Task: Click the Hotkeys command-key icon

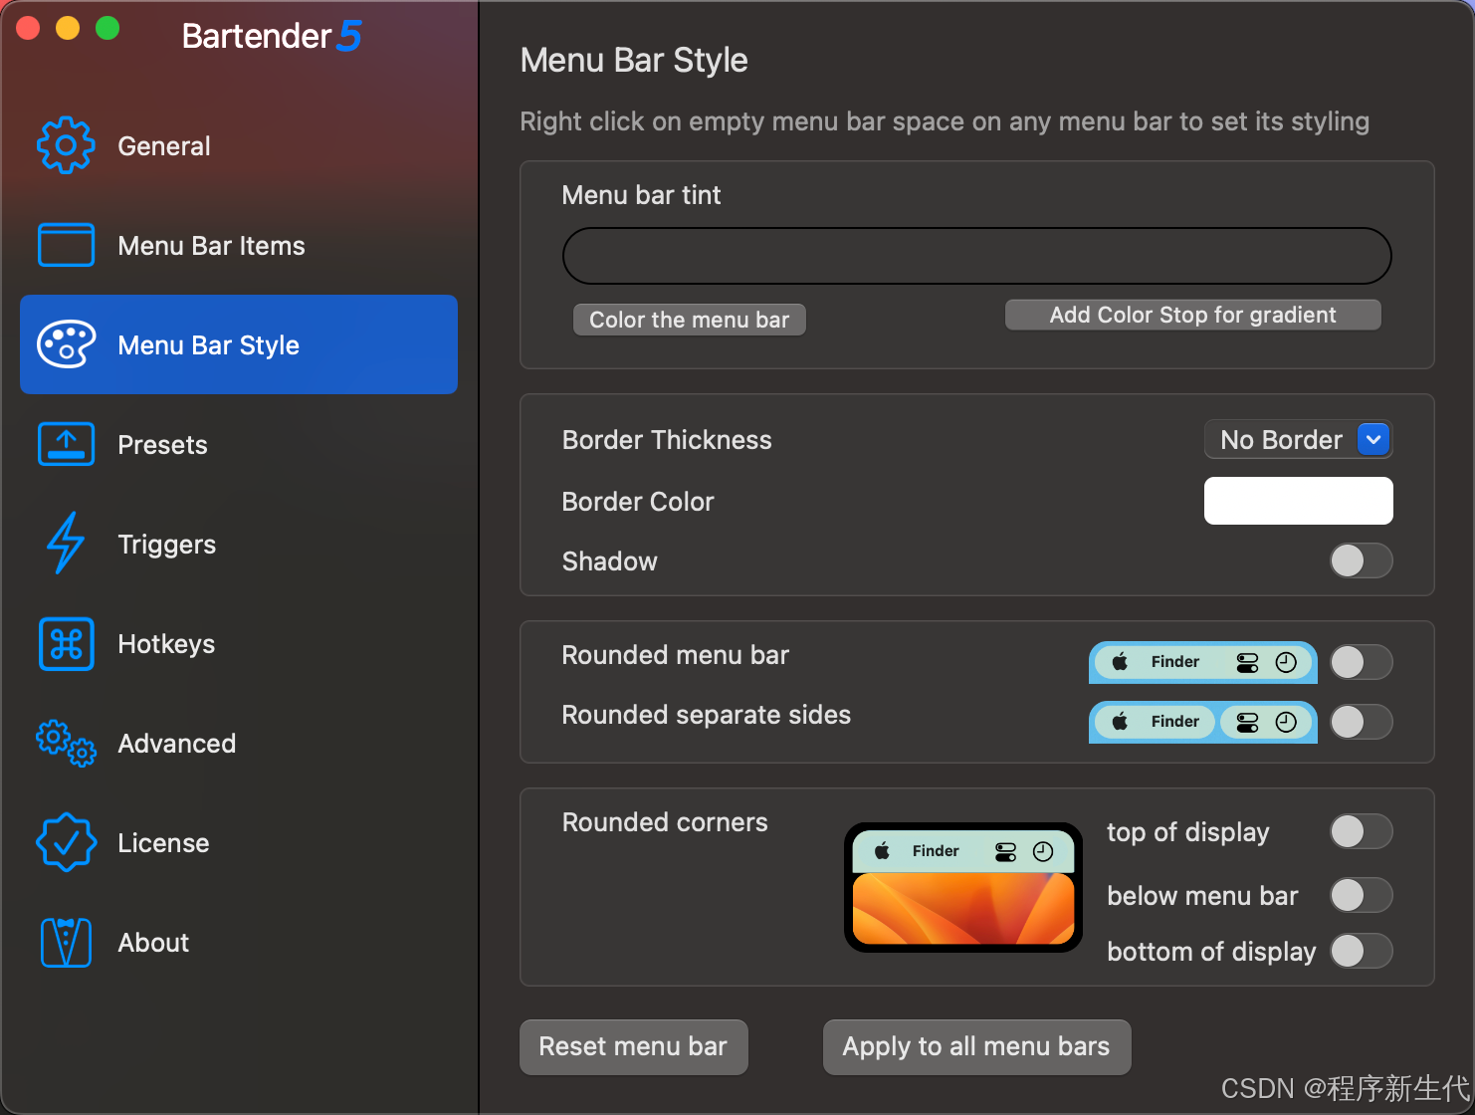Action: (x=66, y=643)
